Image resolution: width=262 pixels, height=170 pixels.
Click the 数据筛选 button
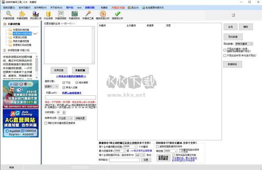232,64
